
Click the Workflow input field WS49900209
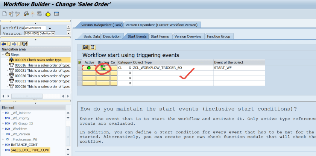coord(35,28)
